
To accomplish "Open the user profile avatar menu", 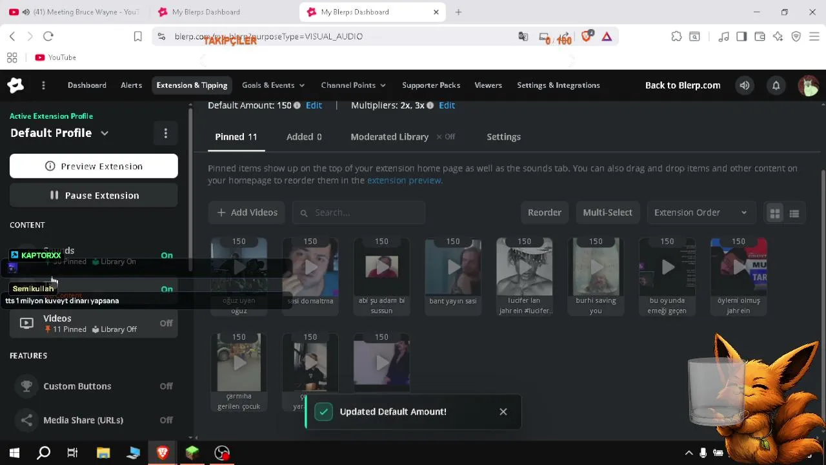I will click(x=808, y=85).
